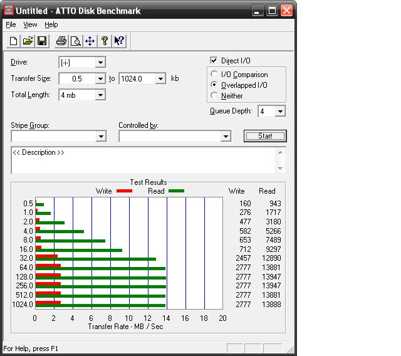Click the Start button
This screenshot has height=356, width=401.
(x=265, y=136)
